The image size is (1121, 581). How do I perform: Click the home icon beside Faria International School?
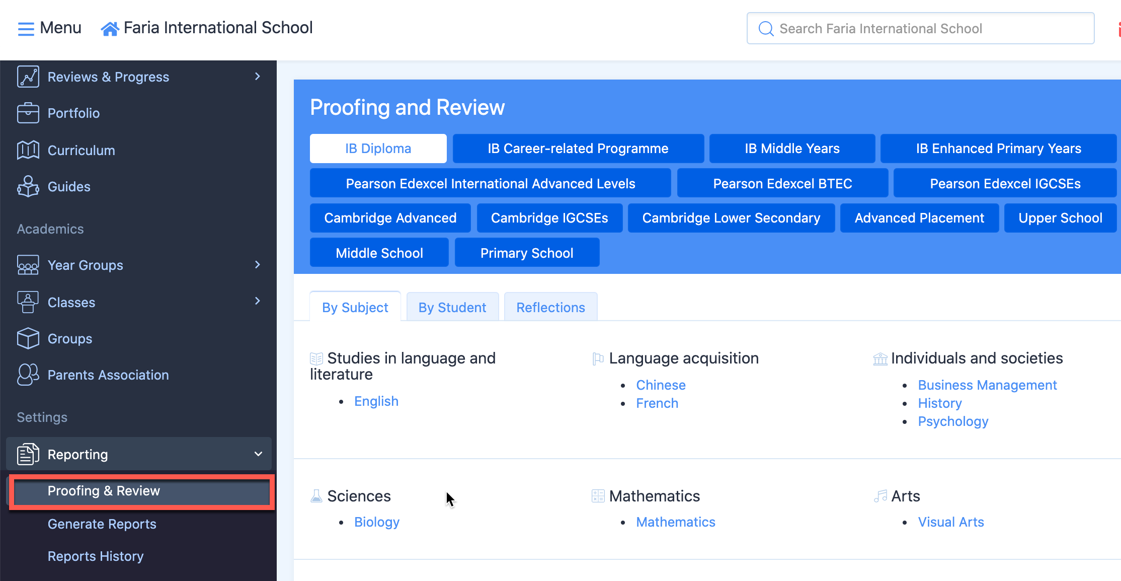110,29
